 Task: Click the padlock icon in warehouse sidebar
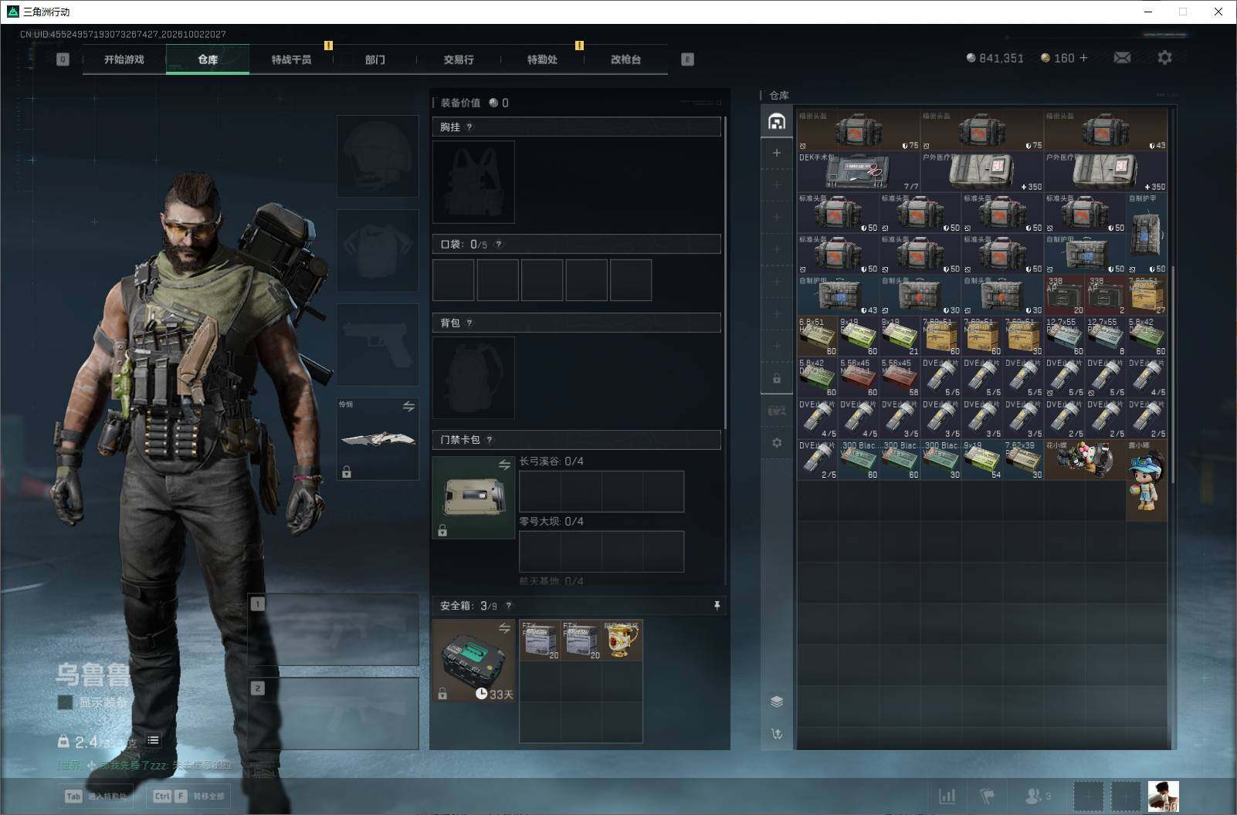point(777,379)
